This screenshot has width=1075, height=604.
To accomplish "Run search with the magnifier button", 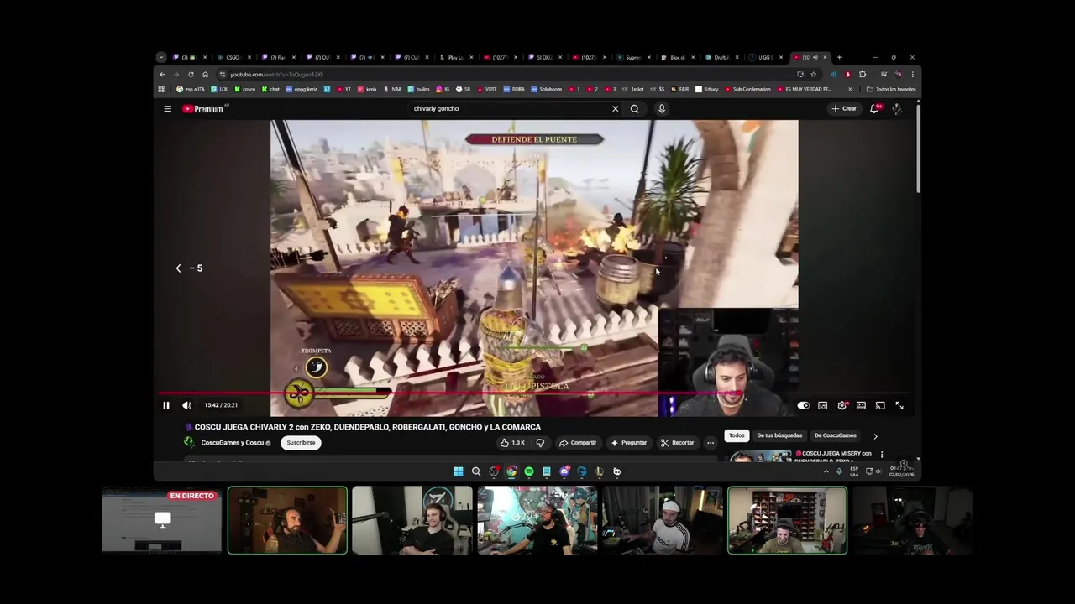I will click(635, 108).
